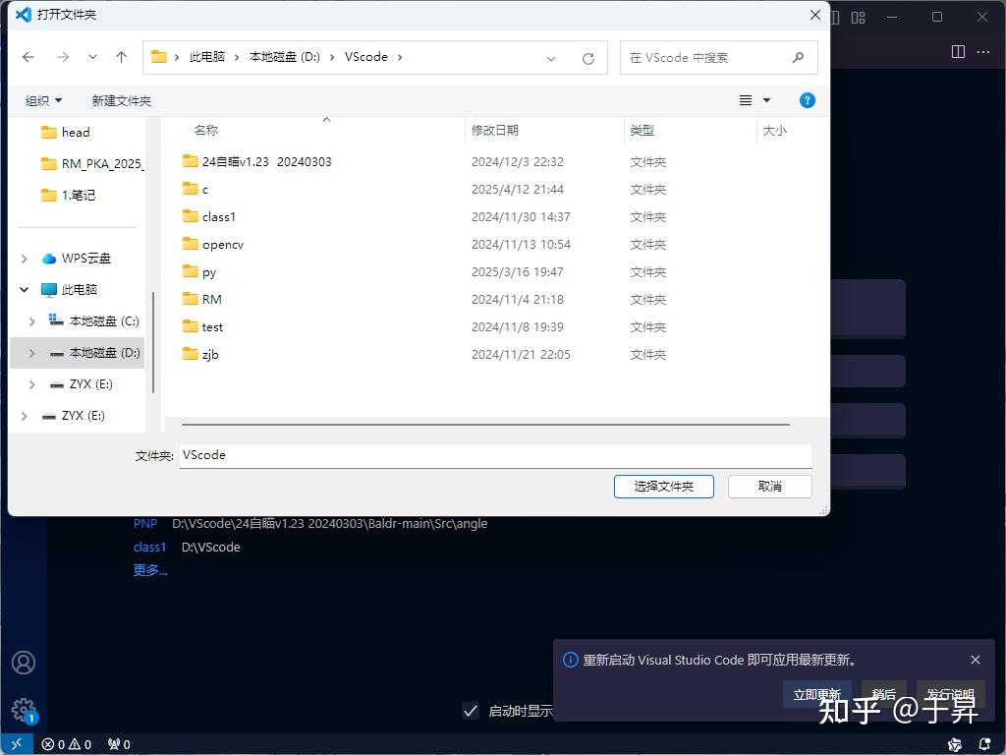
Task: Open the view options dropdown in dialog toolbar
Action: 765,99
